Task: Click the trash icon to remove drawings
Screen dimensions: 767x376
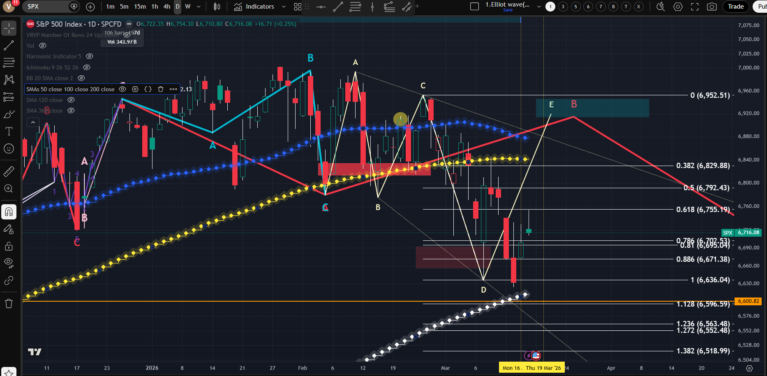Action: tap(9, 304)
